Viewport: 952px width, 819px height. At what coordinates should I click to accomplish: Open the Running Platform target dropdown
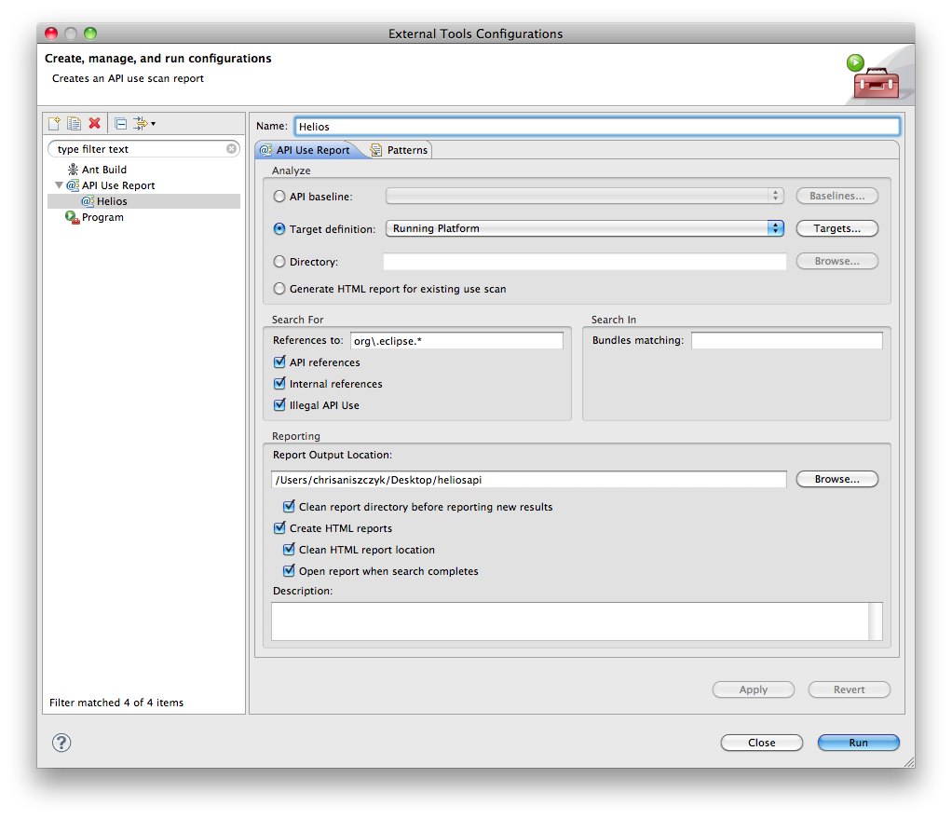click(585, 228)
